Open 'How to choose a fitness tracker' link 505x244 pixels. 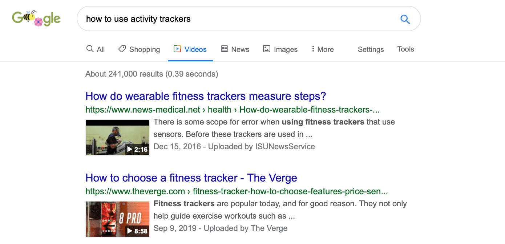pyautogui.click(x=191, y=178)
